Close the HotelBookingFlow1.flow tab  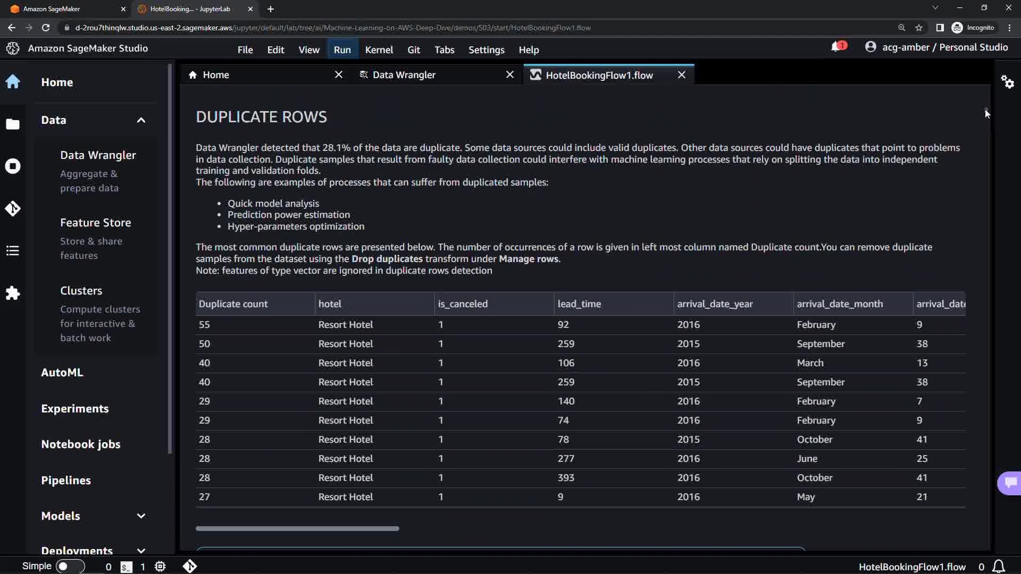[682, 75]
